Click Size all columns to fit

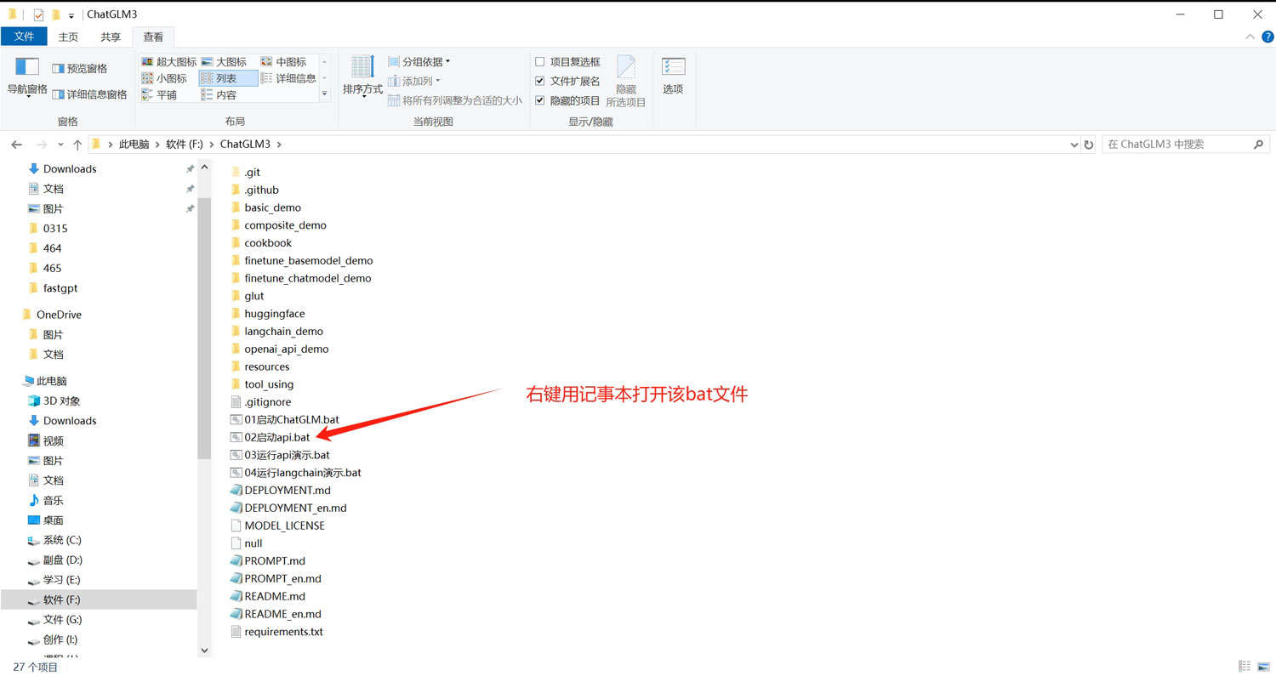(x=455, y=100)
